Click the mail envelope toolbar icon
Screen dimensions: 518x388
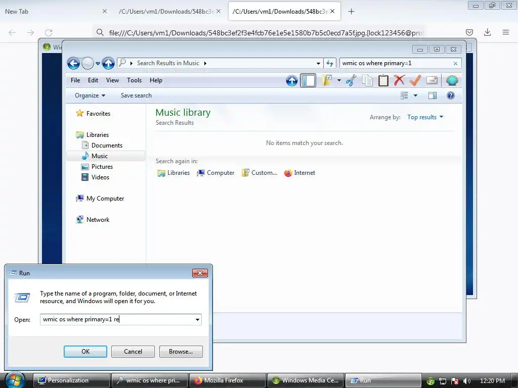(431, 80)
